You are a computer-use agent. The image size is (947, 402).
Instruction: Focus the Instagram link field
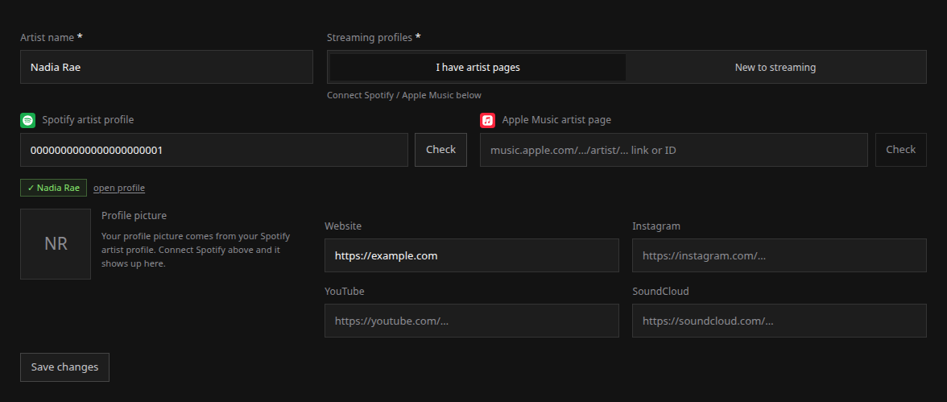780,255
